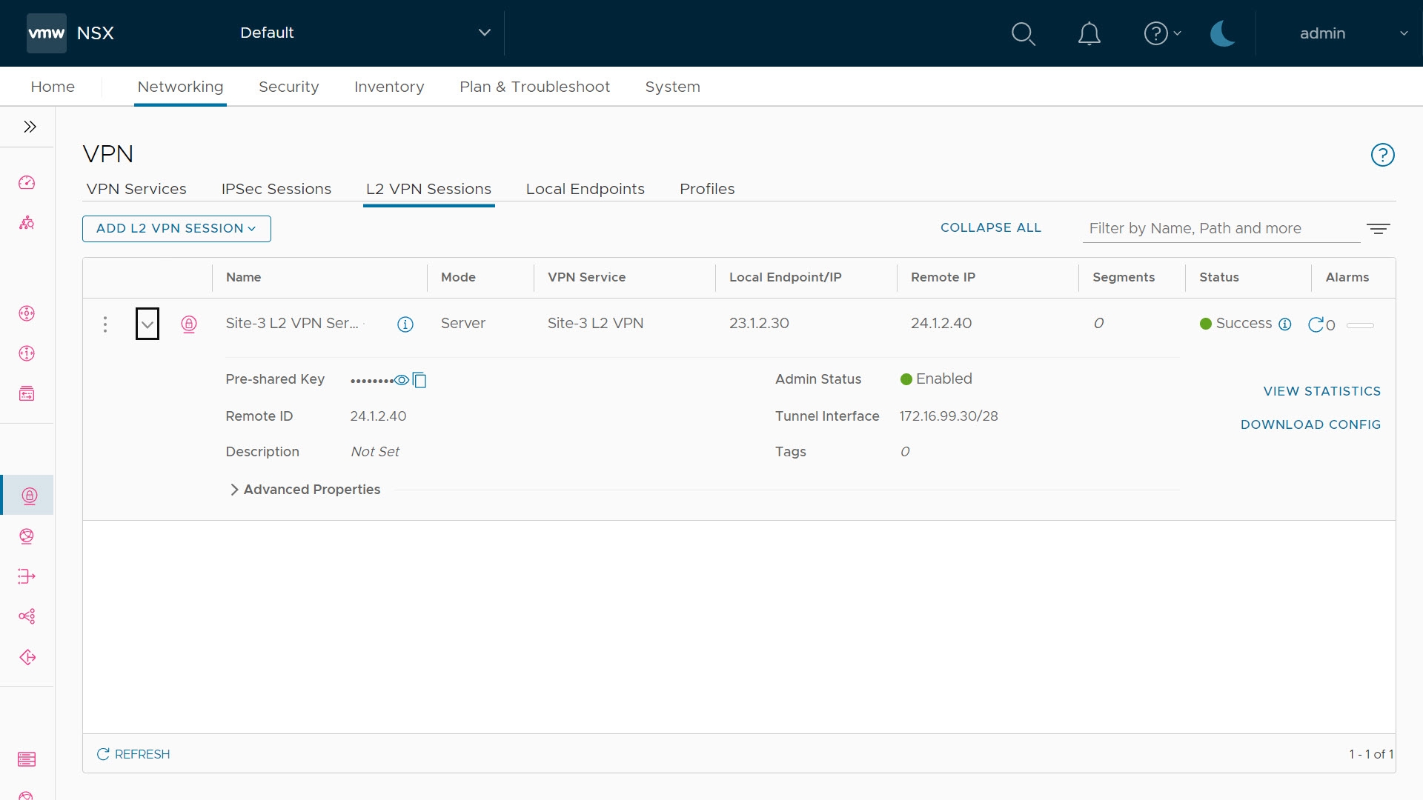Viewport: 1423px width, 800px height.
Task: Open the VPN page help icon
Action: tap(1382, 155)
